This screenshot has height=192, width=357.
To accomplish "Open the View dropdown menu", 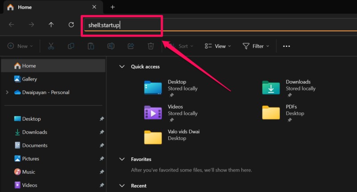I will [218, 46].
